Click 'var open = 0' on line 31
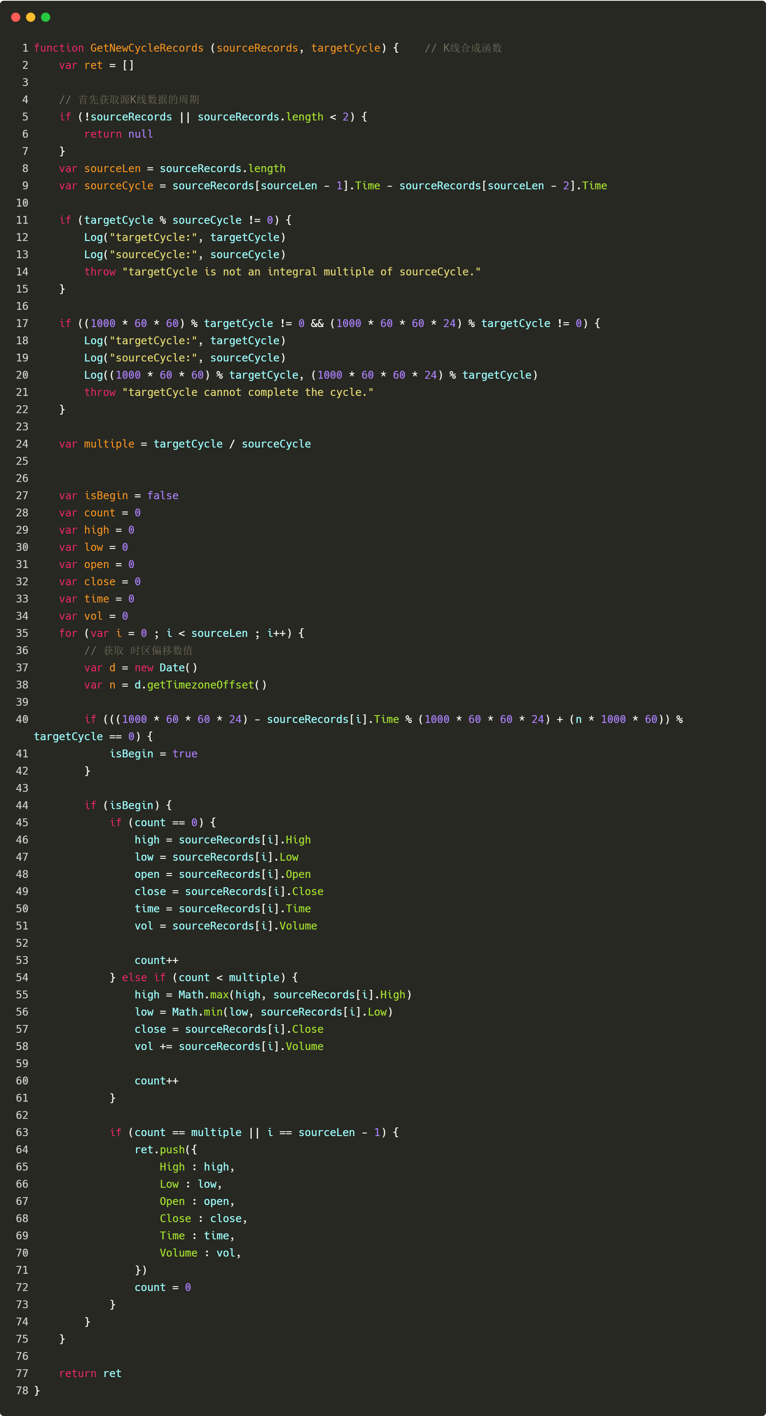The width and height of the screenshot is (766, 1416). tap(97, 565)
